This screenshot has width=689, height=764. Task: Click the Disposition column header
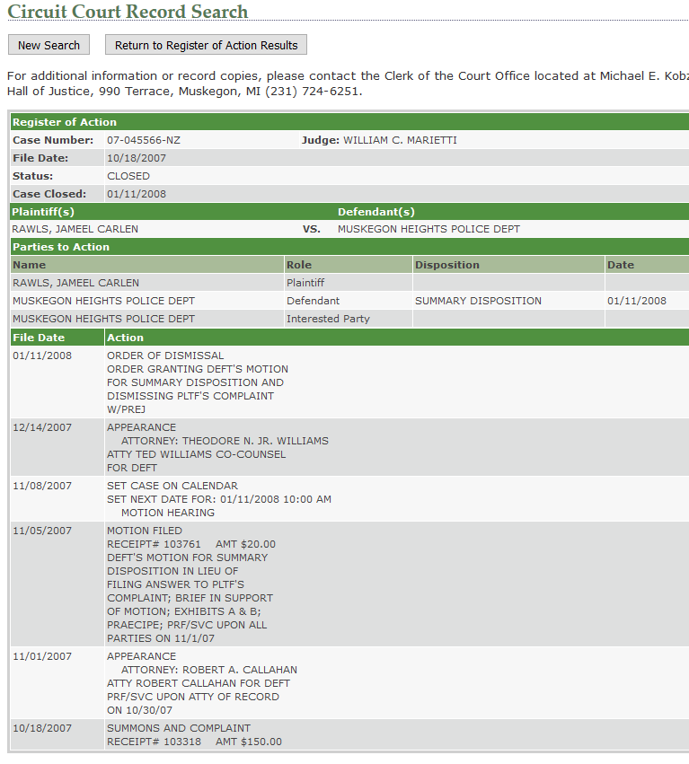[508, 265]
